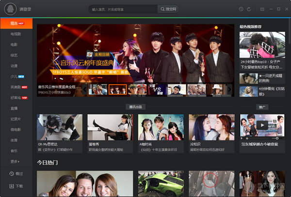291x197 pixels.
Task: Select the 精选 HOT tab in sidebar
Action: coord(16,24)
